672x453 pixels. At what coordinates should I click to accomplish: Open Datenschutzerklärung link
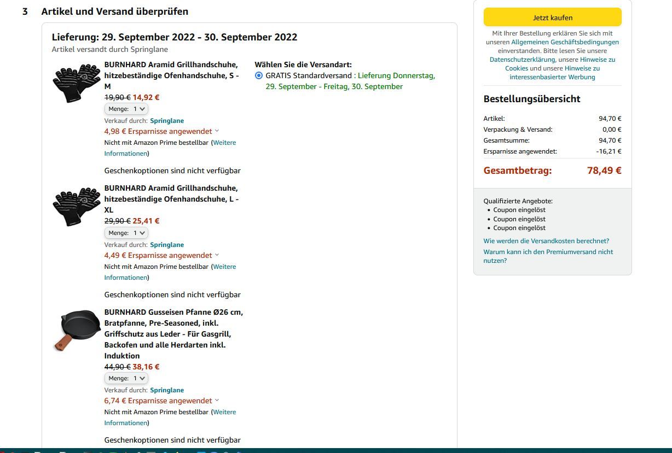pos(522,60)
